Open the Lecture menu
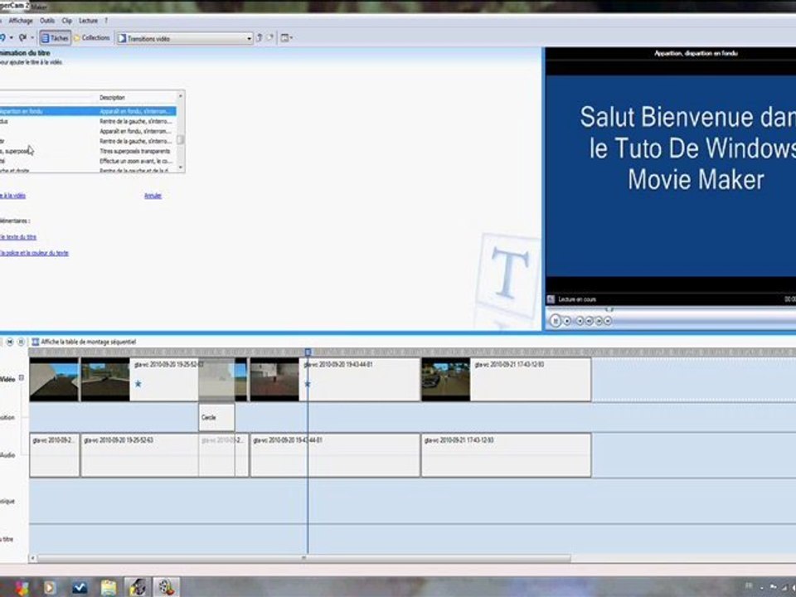796x597 pixels. 89,21
